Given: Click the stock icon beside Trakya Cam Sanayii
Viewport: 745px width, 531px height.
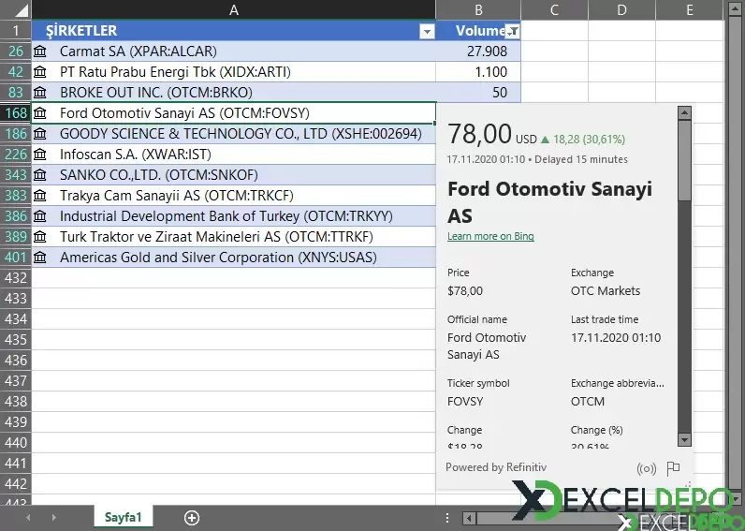Looking at the screenshot, I should click(40, 196).
